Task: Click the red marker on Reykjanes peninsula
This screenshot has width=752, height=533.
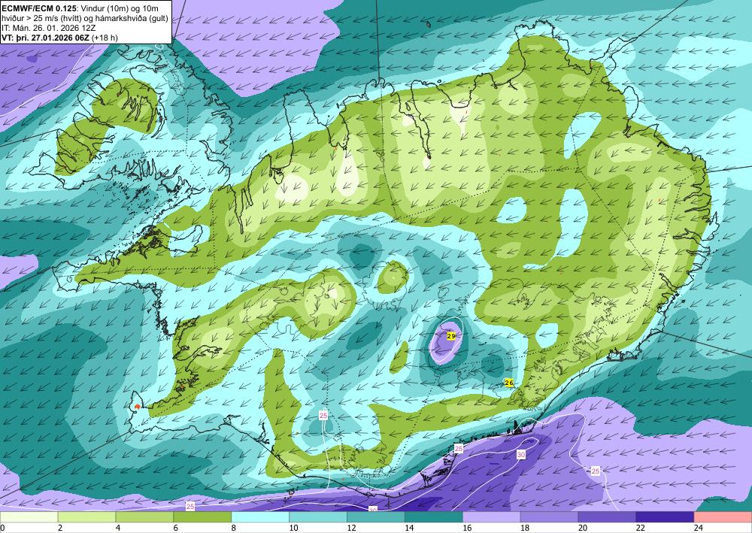Action: click(138, 407)
